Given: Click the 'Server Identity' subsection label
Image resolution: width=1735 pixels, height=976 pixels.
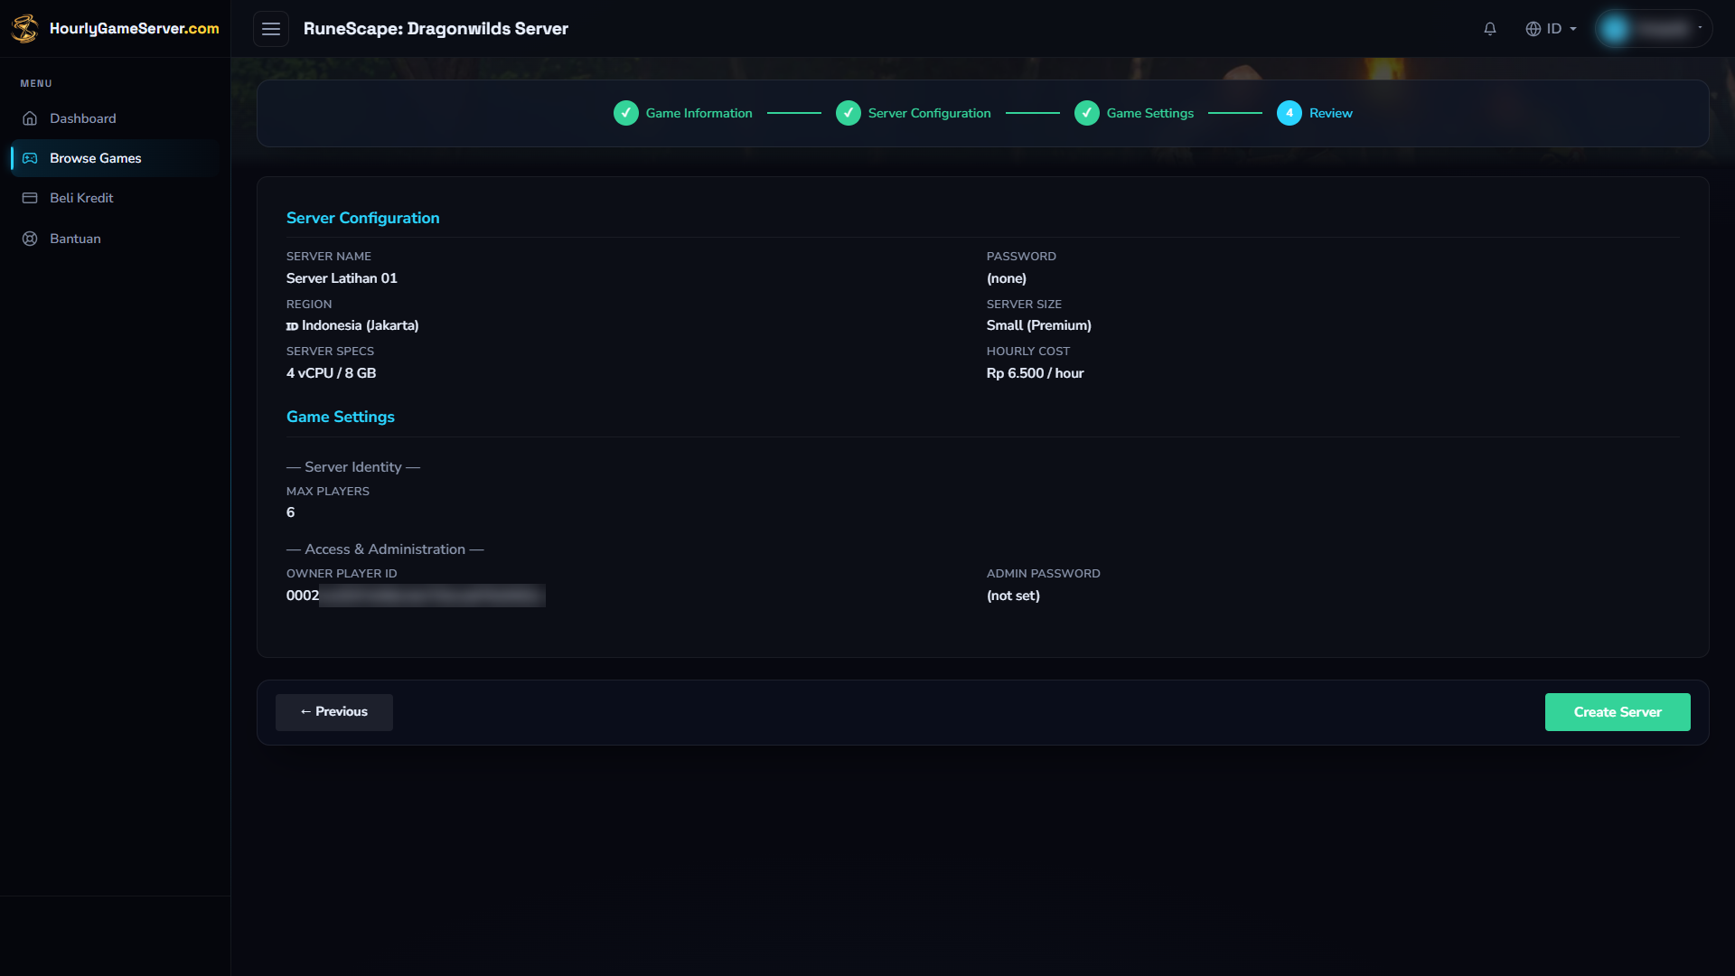Looking at the screenshot, I should click(x=353, y=467).
